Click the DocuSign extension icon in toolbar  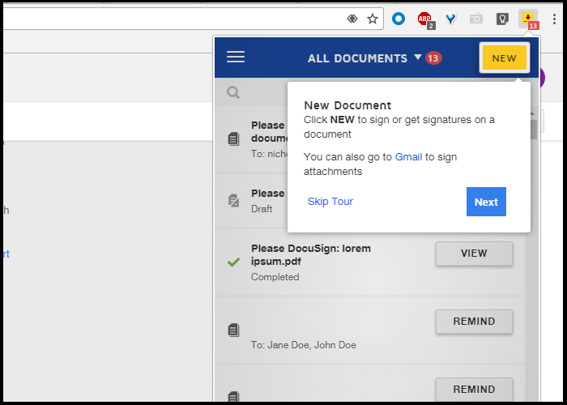pyautogui.click(x=528, y=19)
